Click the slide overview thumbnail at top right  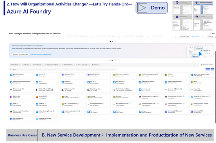click(193, 16)
